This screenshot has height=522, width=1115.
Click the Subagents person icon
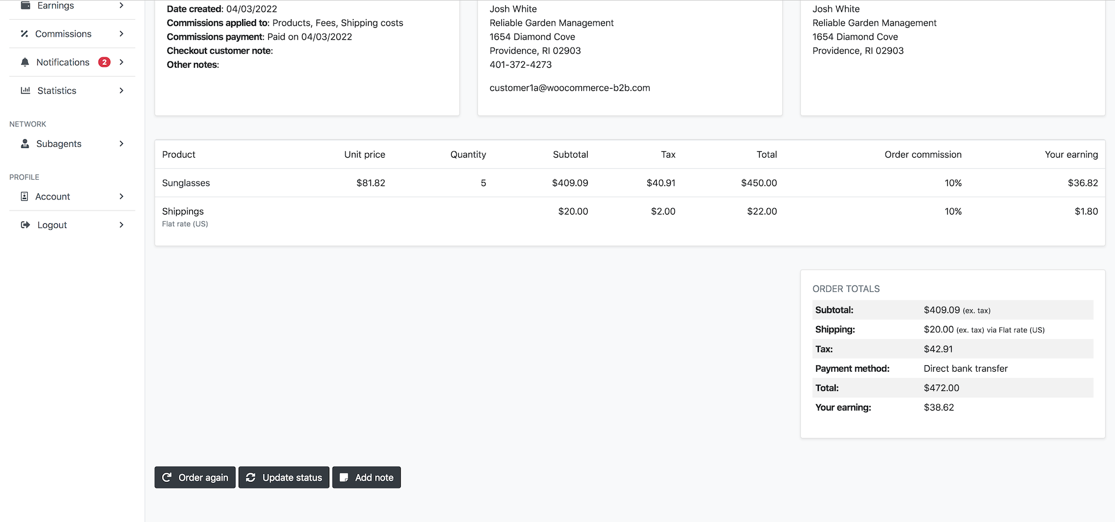(x=25, y=144)
